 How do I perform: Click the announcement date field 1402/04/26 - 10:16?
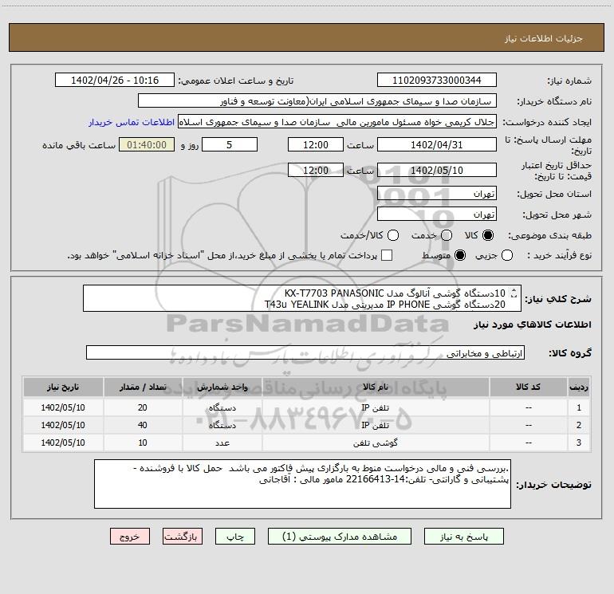tap(115, 81)
